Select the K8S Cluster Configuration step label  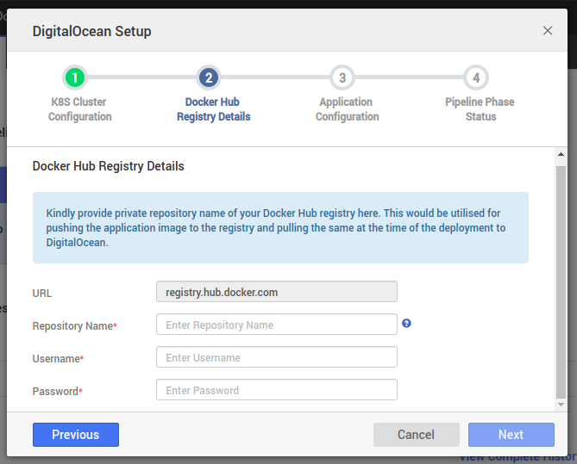point(79,109)
